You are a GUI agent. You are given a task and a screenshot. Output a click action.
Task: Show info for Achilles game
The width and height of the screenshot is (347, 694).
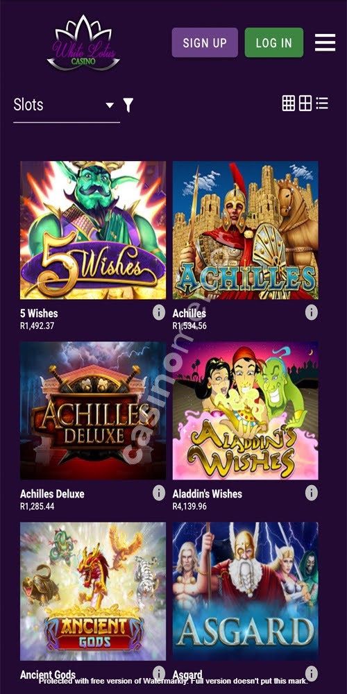coord(312,312)
